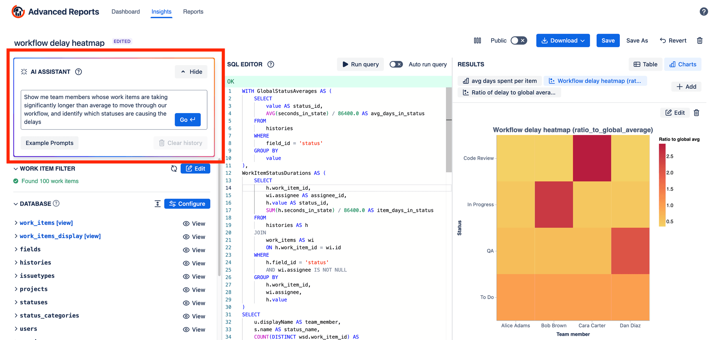The height and width of the screenshot is (340, 718).
Task: Open the Download dropdown
Action: (x=563, y=41)
